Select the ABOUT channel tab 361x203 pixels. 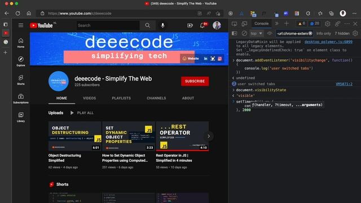pyautogui.click(x=188, y=98)
